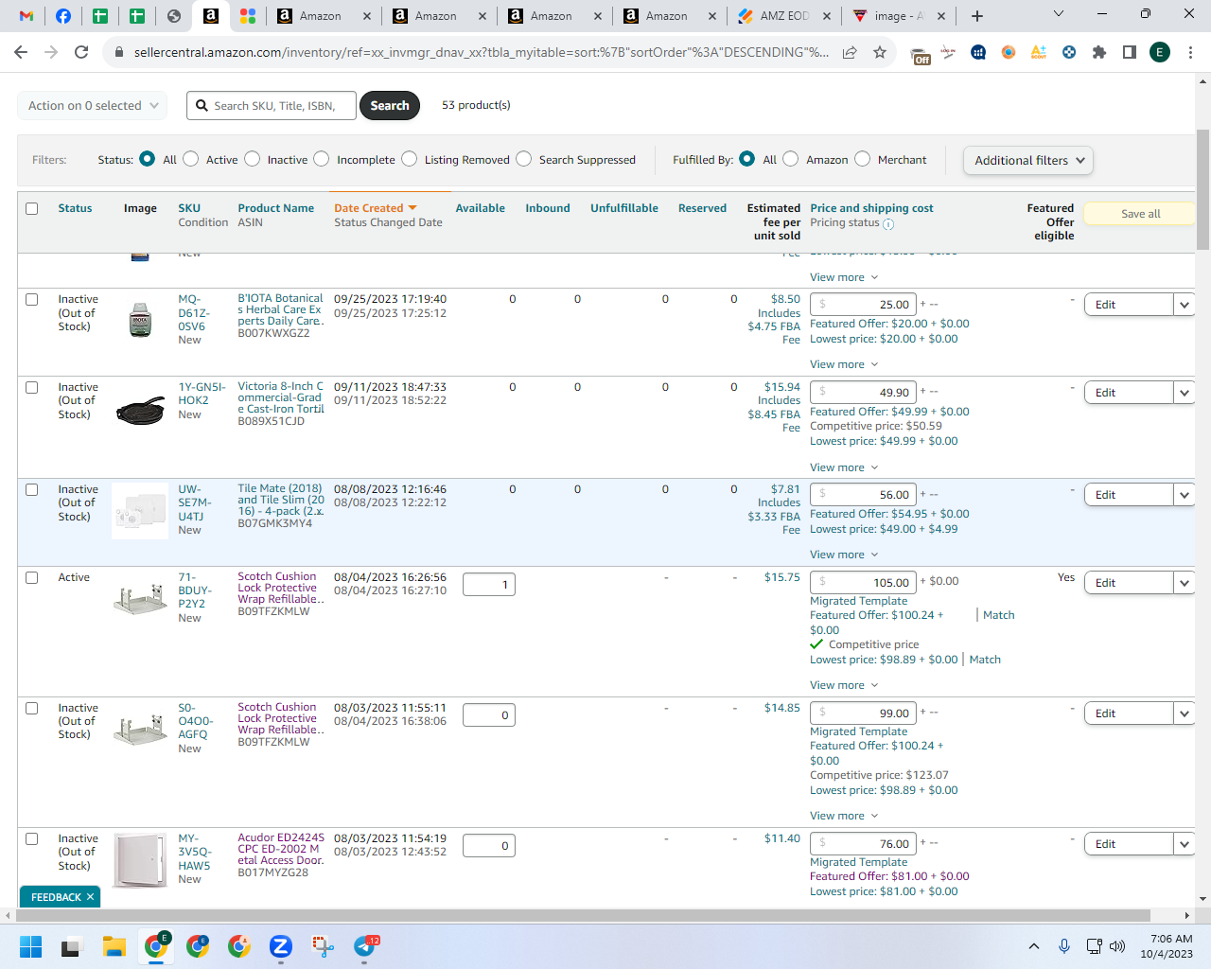Open the Tile Mate (2018) product link
Viewport: 1211px width, 969px height.
[281, 500]
